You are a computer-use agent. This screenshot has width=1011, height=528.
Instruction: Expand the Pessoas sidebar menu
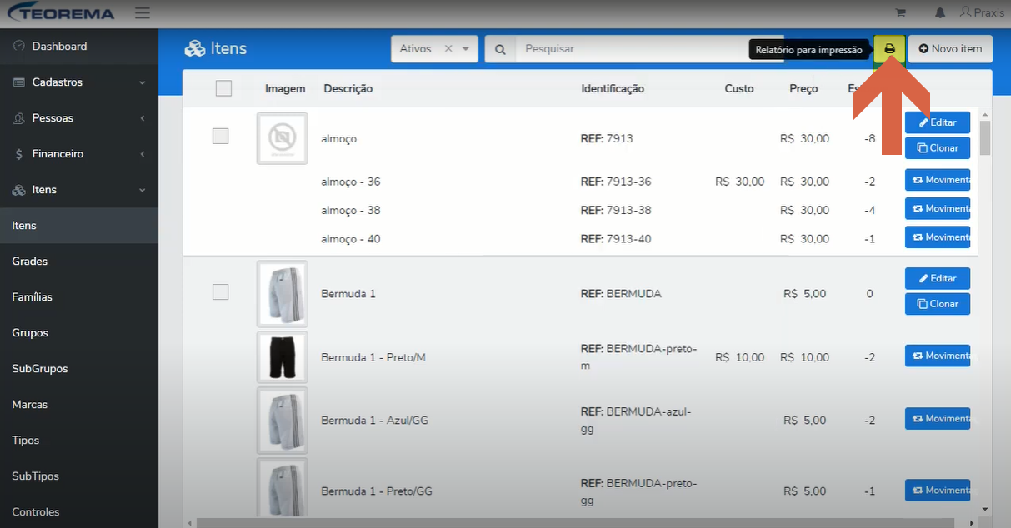coord(79,118)
